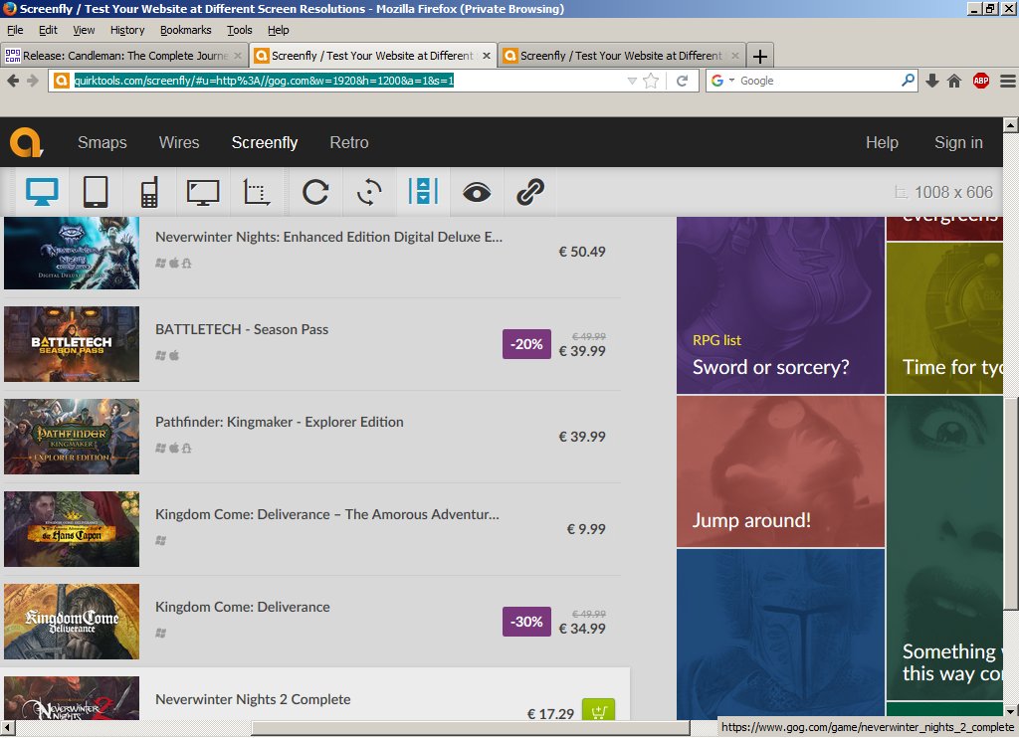This screenshot has height=738, width=1019.
Task: Click the -30% discount badge
Action: coord(526,622)
